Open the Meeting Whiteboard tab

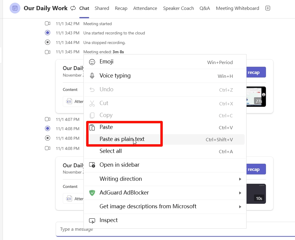pos(238,8)
